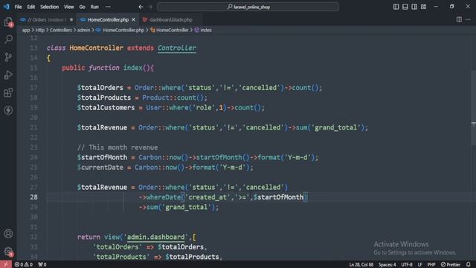Open the View menu
This screenshot has height=268, width=476.
69,7
